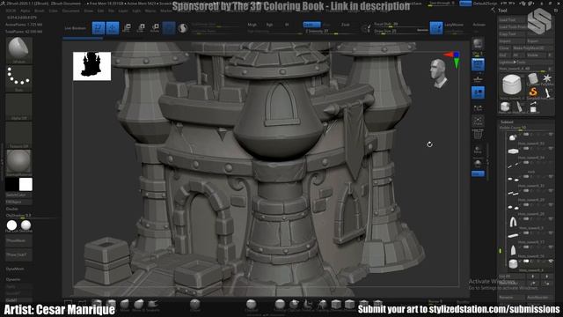Click the blue Menus button
Image resolution: width=563 pixels, height=317 pixels.
[x=465, y=4]
